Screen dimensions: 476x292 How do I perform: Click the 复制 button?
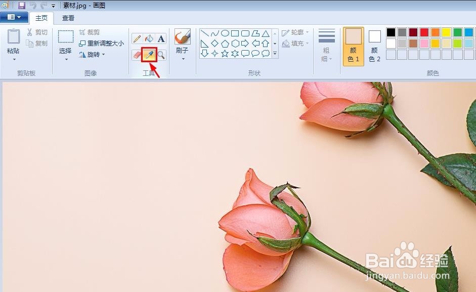point(37,44)
